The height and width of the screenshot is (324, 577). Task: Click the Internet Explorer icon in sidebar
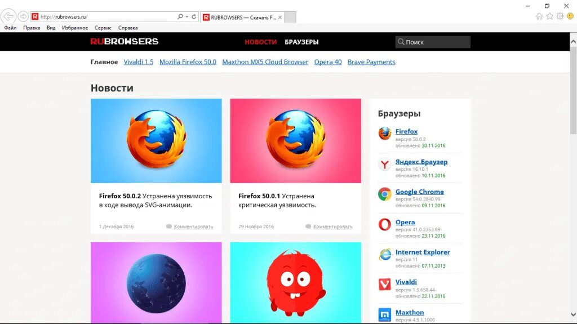tap(385, 255)
